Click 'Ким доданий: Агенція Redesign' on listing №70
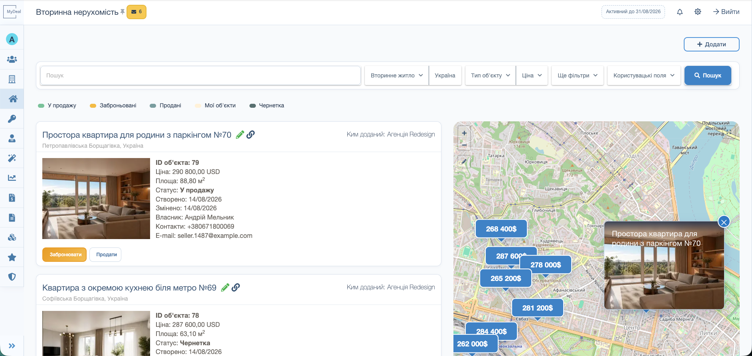 click(x=391, y=134)
